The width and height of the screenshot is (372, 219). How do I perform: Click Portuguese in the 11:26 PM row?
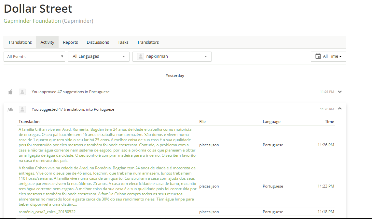[x=273, y=145]
